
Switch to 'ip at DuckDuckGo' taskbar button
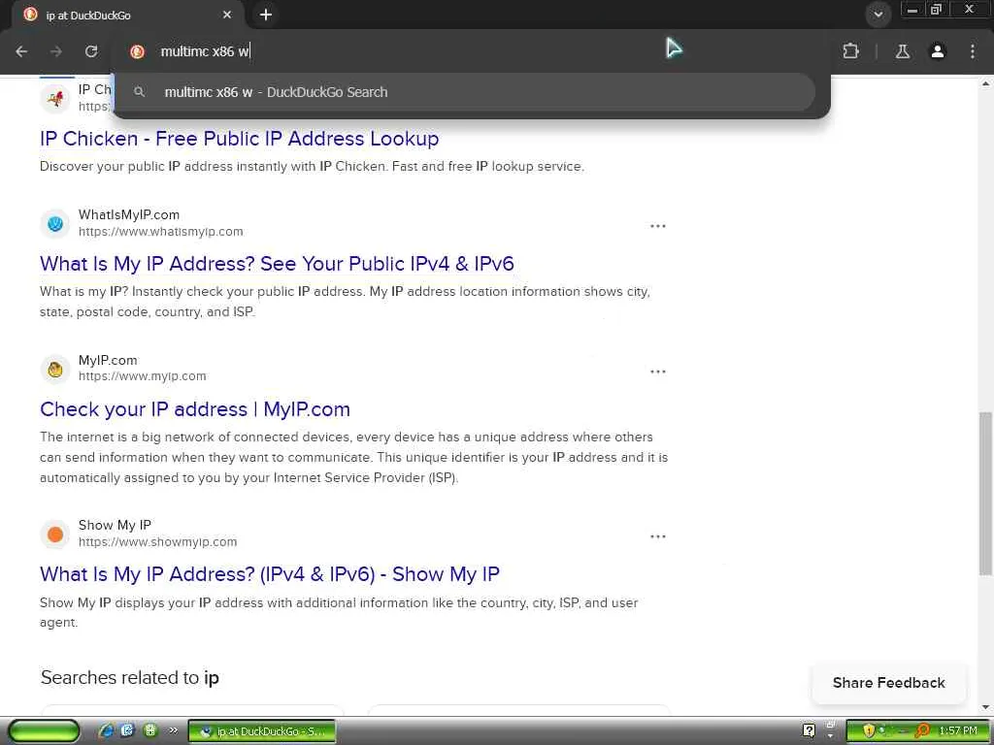coord(262,731)
